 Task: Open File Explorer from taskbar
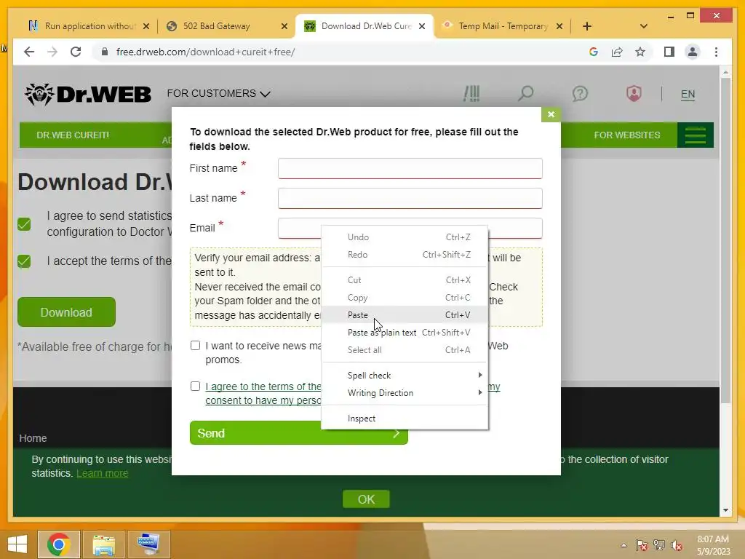[103, 544]
